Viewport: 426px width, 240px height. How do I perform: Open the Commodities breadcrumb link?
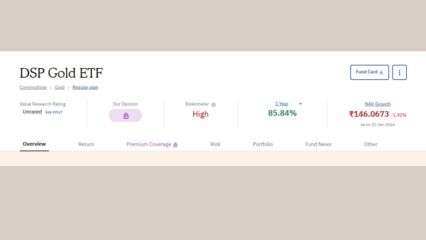point(33,87)
